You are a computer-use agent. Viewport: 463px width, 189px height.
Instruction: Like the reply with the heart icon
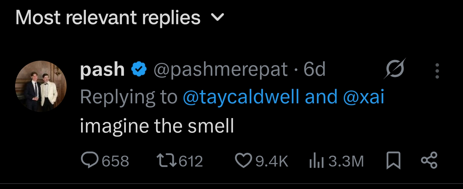tap(244, 161)
